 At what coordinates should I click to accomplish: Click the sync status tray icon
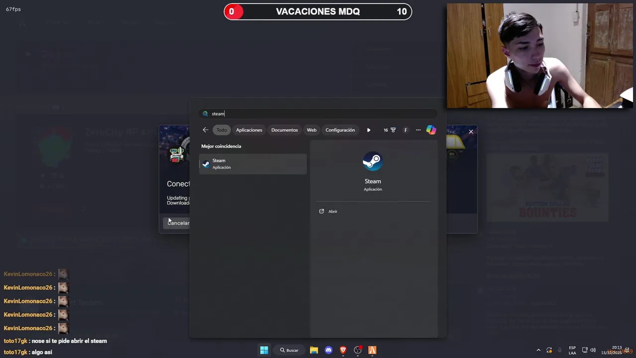pos(549,350)
